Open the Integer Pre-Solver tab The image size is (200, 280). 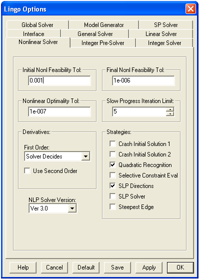click(x=103, y=43)
